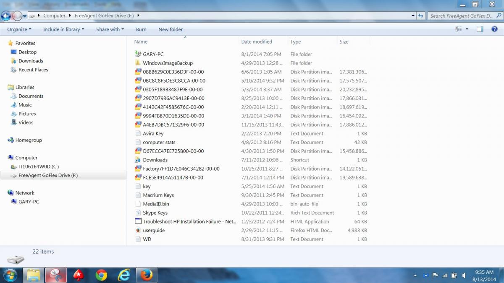Viewport: 504px width, 283px height.
Task: Select the Downloads shortcut icon in file list
Action: coord(138,160)
